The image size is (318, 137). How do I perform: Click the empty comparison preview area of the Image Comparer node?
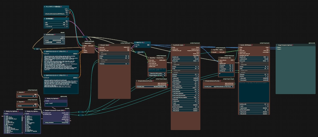pyautogui.click(x=296, y=72)
